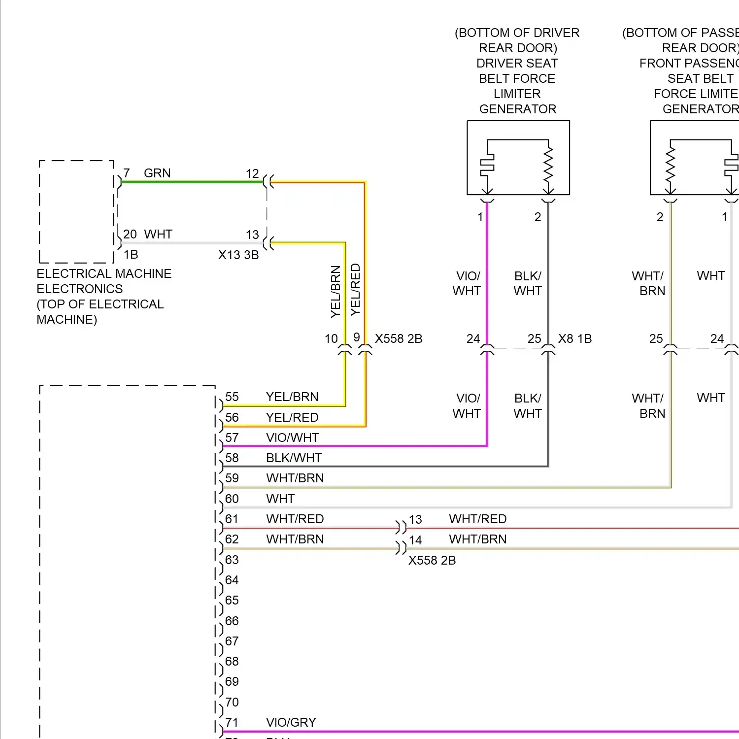Click the DRIVER SEAT BELT FORCE LIMITER GENERATOR title
This screenshot has width=739, height=739.
click(x=517, y=86)
